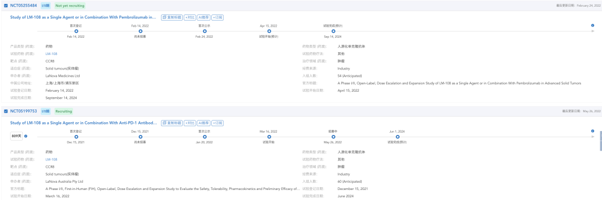Uncheck the NCT05199753 trial checkbox
Viewport: 602px width, 200px height.
[6, 111]
